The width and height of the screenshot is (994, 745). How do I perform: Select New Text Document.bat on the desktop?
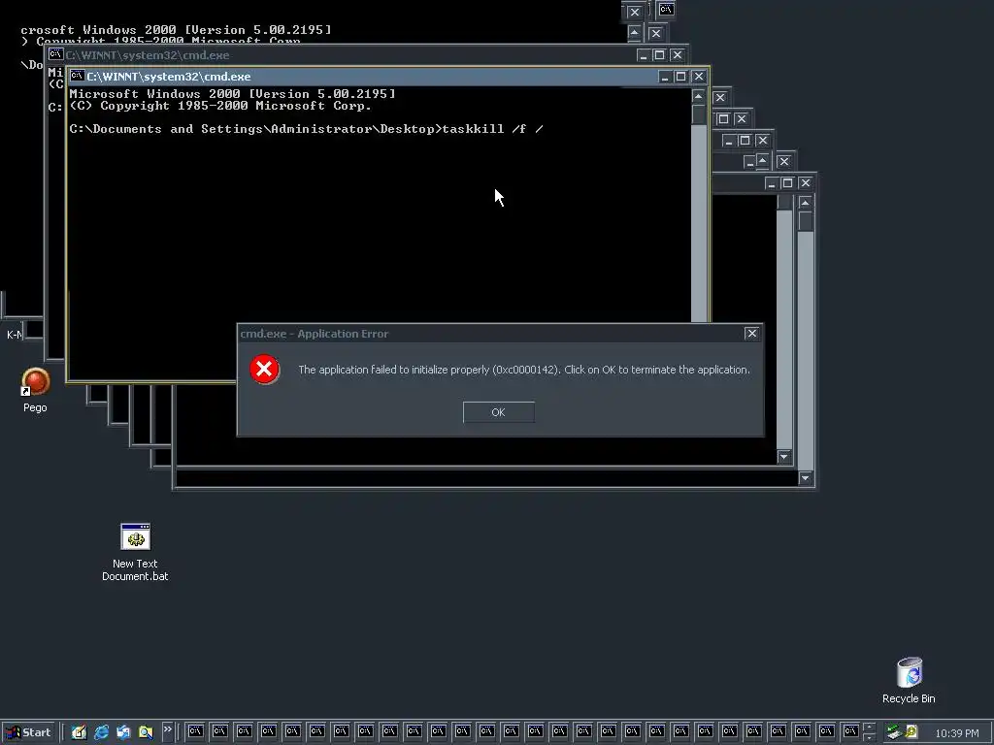tap(135, 552)
